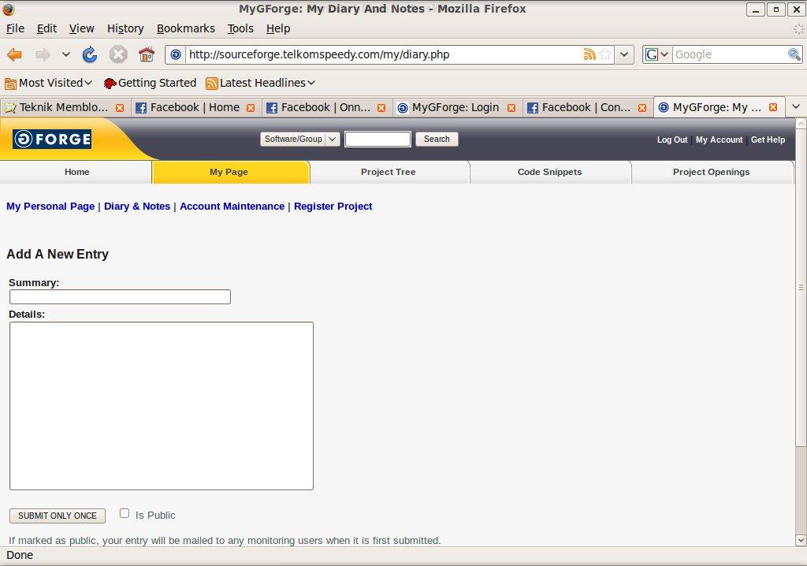Viewport: 807px width, 566px height.
Task: Click the browser Back arrow
Action: tap(14, 54)
